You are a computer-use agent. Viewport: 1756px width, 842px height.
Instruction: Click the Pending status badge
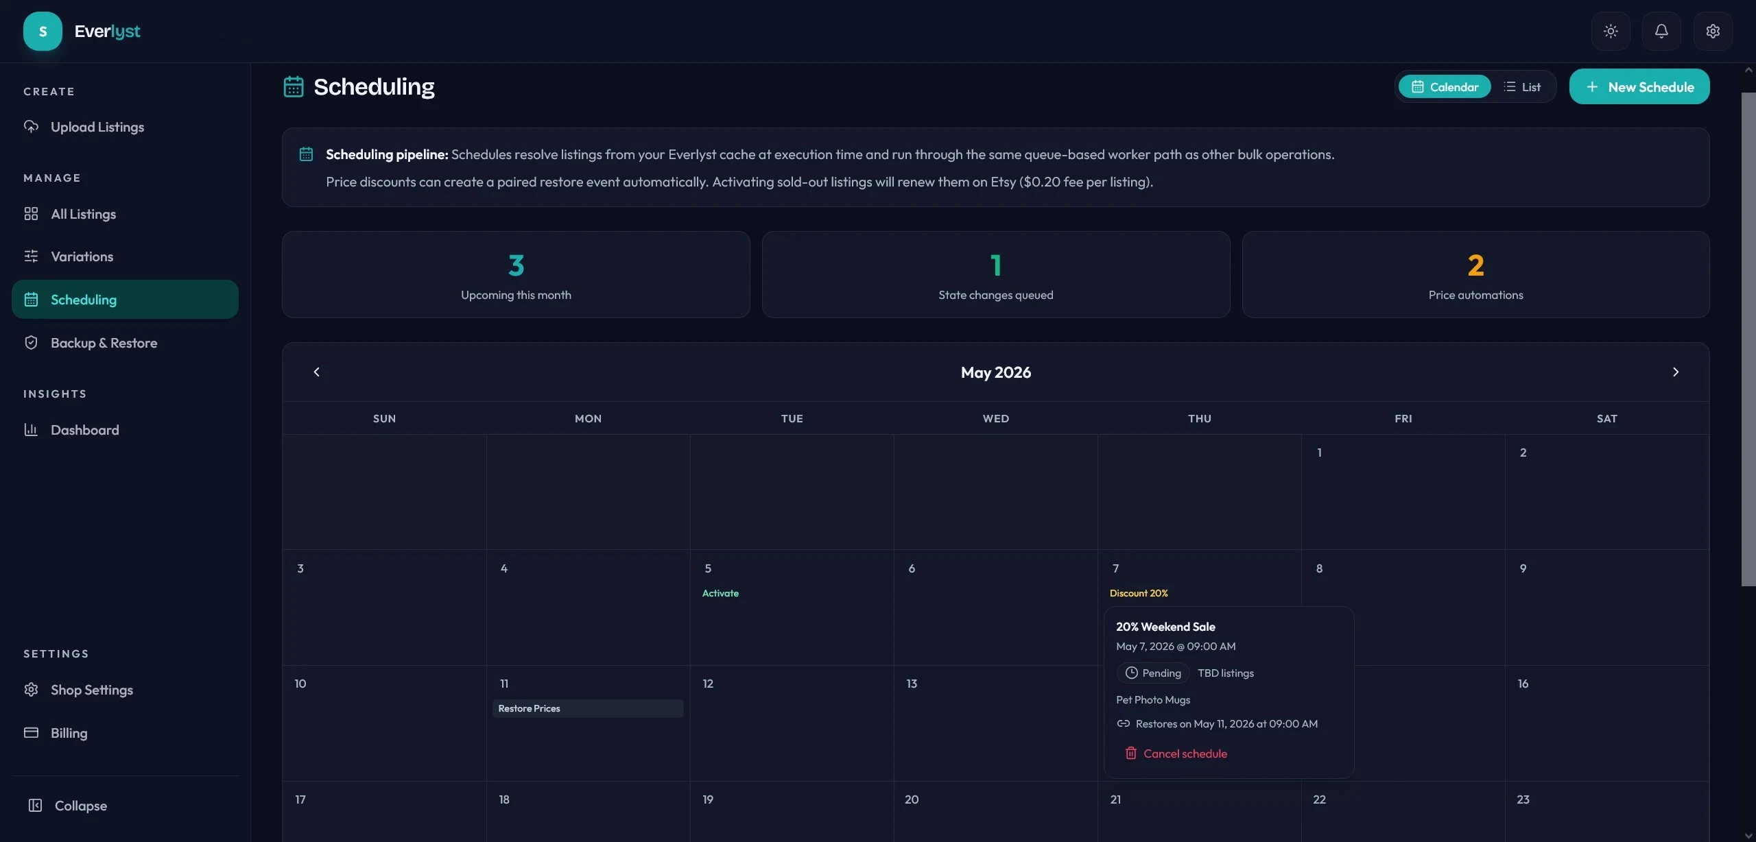tap(1153, 673)
